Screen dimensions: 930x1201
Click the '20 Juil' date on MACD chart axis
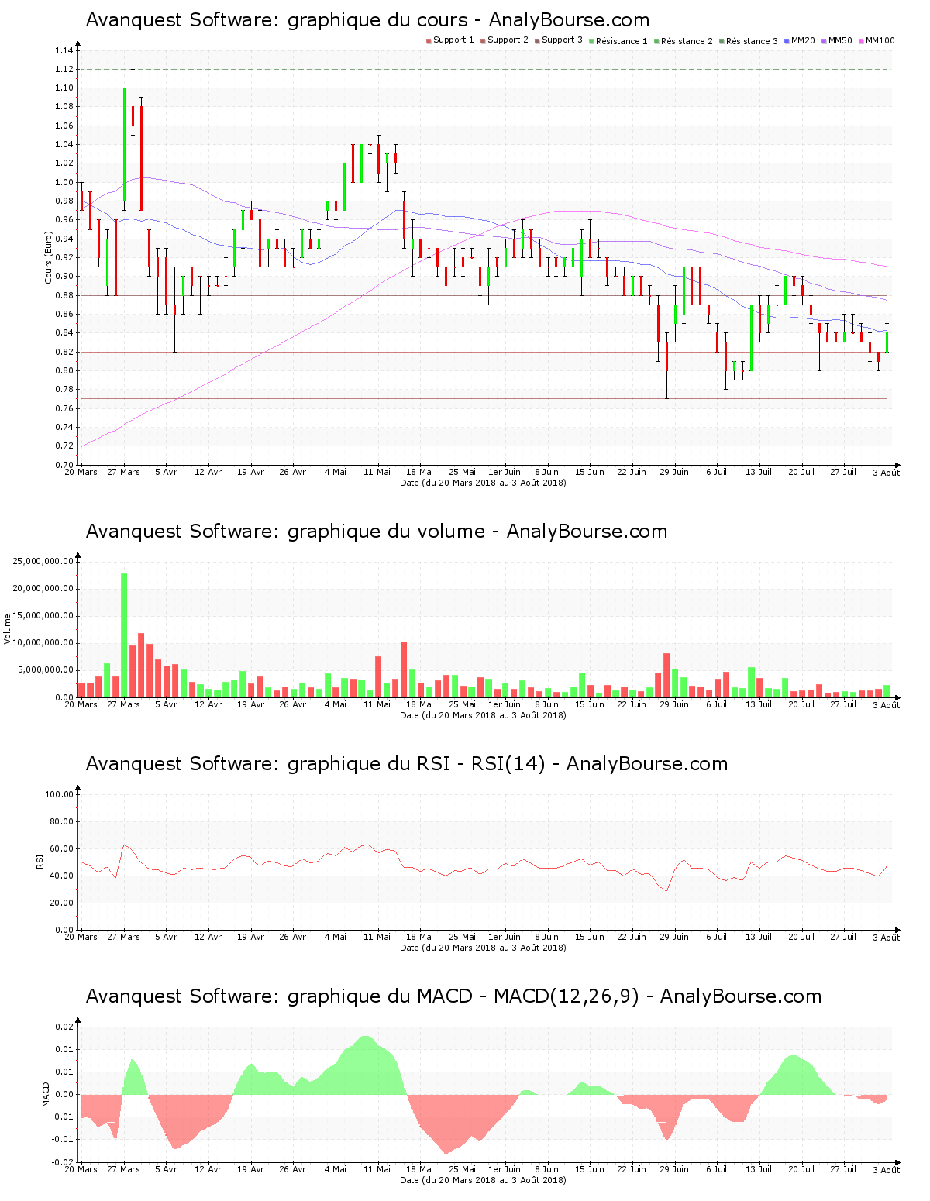tap(801, 1169)
